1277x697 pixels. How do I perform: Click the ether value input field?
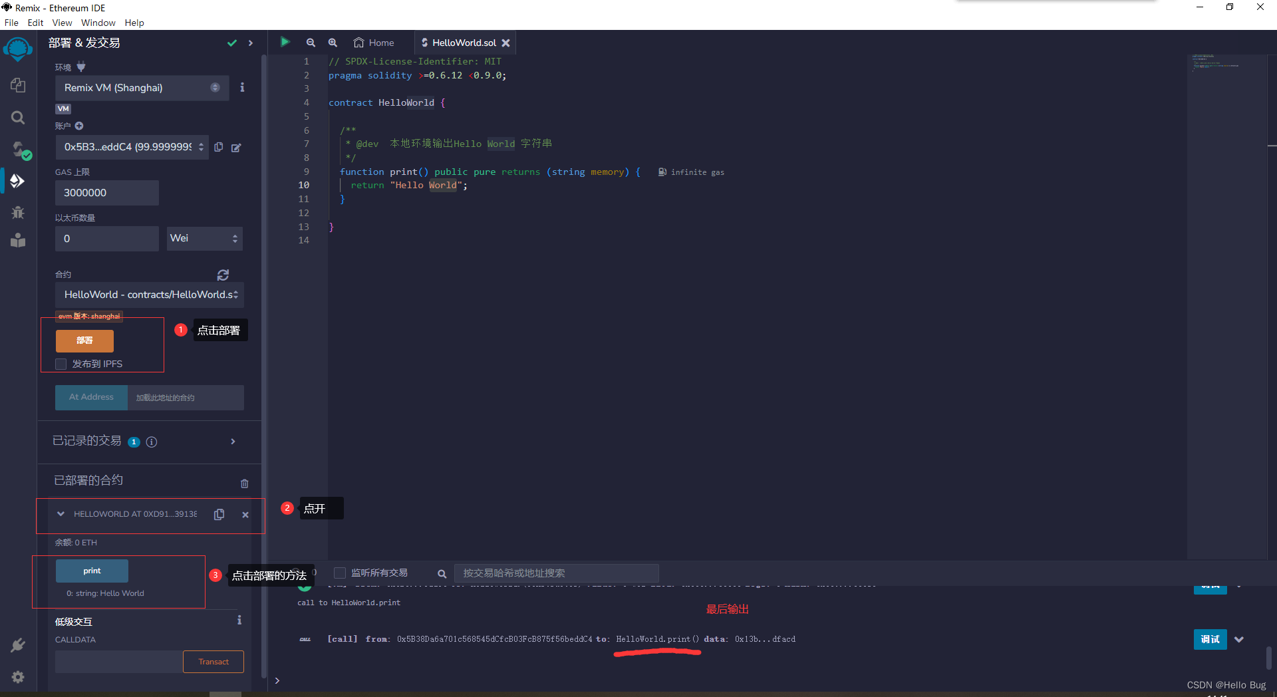tap(107, 239)
